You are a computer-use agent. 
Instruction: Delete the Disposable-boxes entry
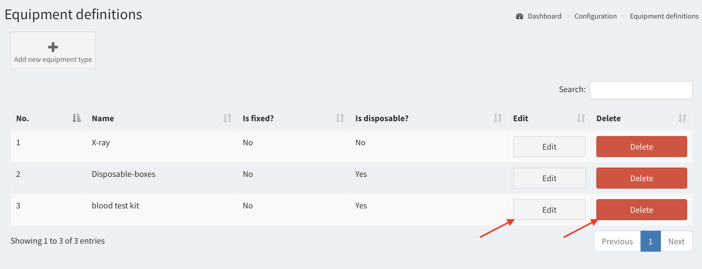click(641, 178)
